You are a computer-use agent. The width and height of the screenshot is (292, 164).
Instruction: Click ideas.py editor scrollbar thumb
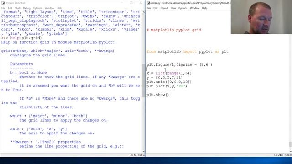[291, 144]
